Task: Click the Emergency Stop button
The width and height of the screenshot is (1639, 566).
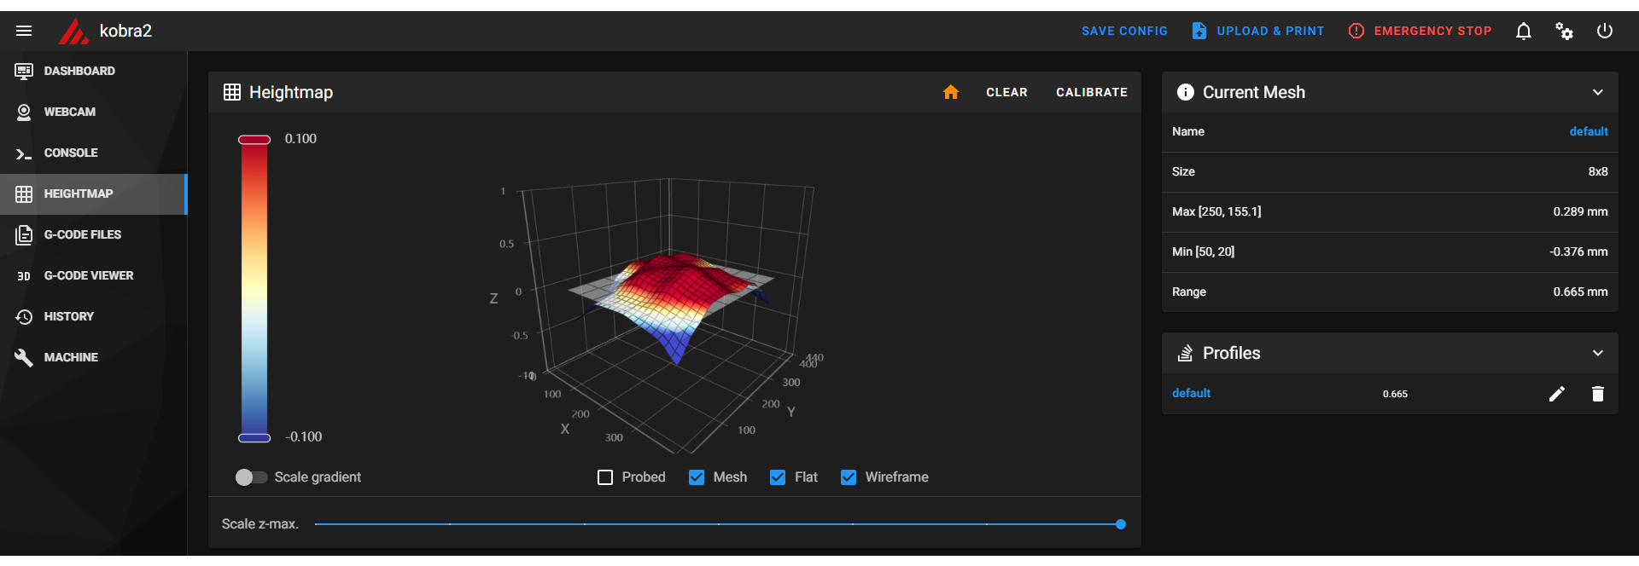Action: click(x=1420, y=31)
